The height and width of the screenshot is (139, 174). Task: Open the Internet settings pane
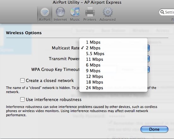(x=60, y=14)
